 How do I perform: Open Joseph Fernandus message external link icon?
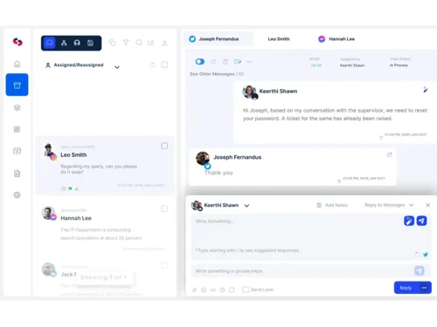389,154
